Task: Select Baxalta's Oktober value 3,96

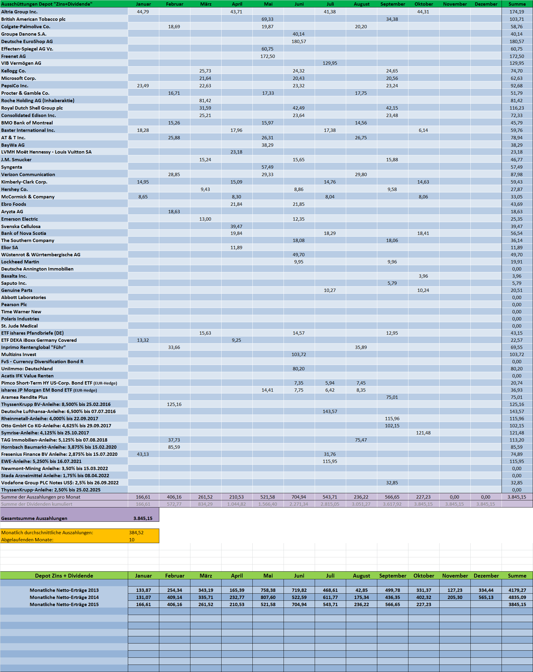Action: point(423,276)
